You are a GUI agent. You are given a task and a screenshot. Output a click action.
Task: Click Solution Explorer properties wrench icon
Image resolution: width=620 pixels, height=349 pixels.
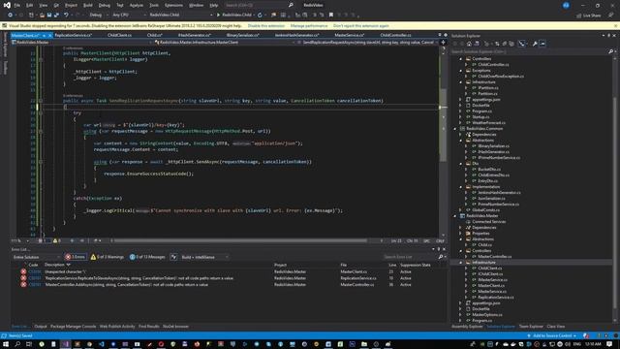point(535,44)
